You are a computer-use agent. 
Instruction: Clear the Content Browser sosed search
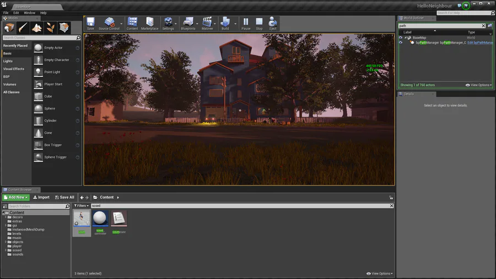point(392,206)
